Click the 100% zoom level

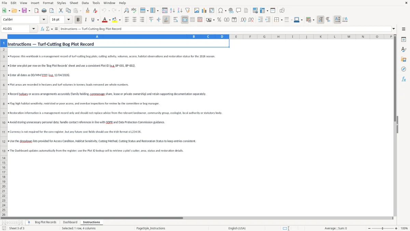(404, 228)
